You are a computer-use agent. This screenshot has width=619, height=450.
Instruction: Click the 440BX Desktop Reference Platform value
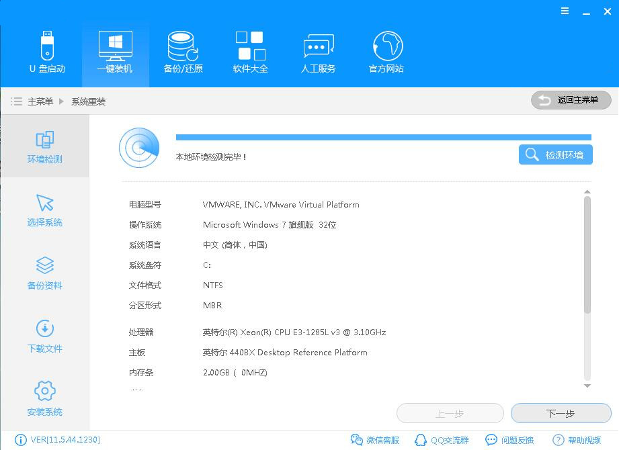[285, 352]
